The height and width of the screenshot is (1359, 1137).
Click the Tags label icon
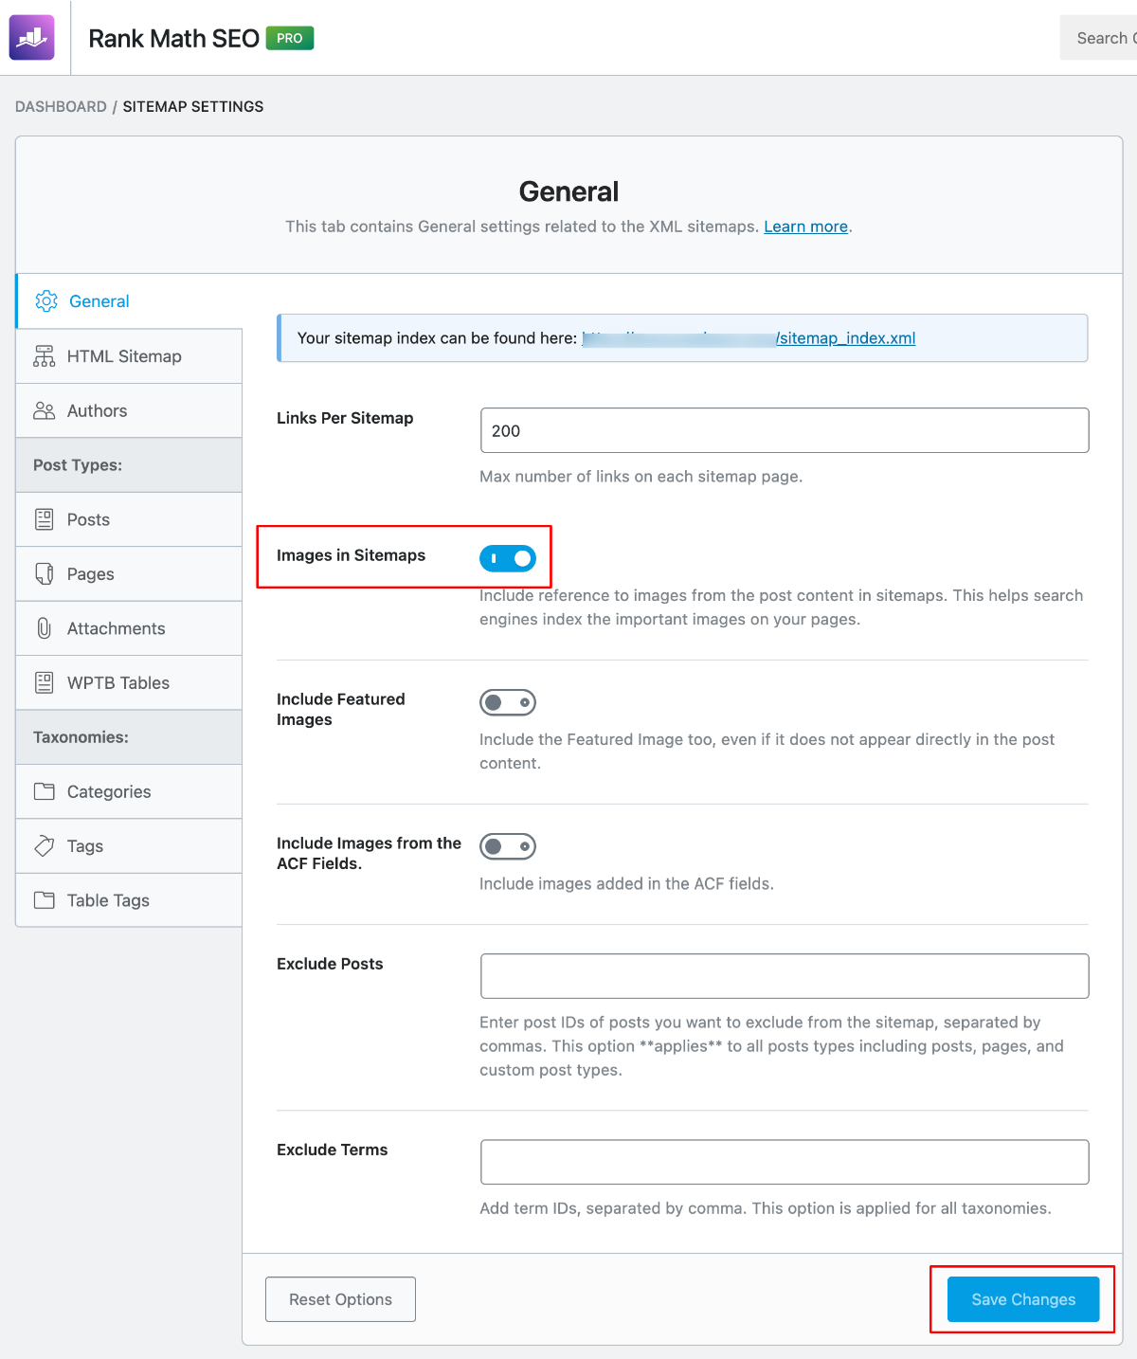click(x=45, y=846)
